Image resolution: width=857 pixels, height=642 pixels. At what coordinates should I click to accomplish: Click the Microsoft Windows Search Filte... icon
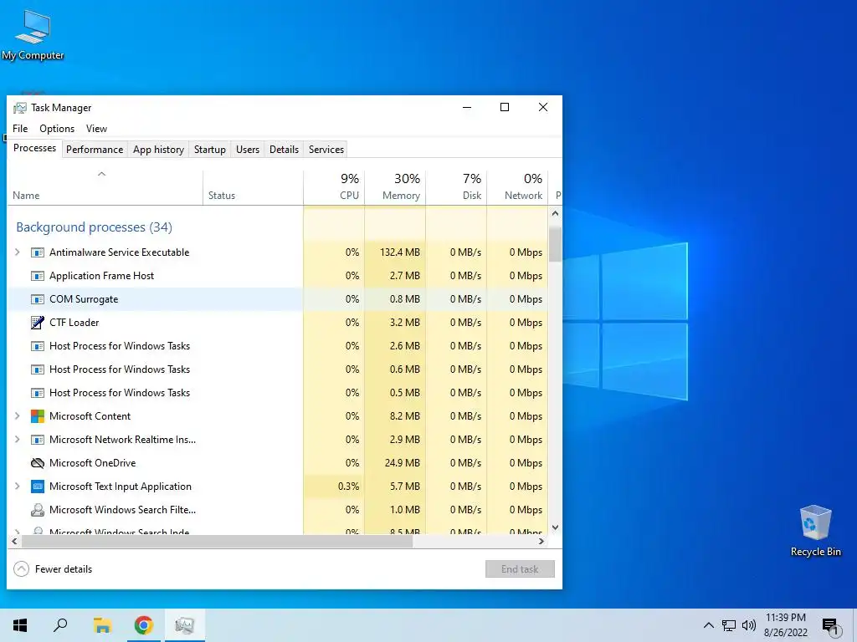37,510
